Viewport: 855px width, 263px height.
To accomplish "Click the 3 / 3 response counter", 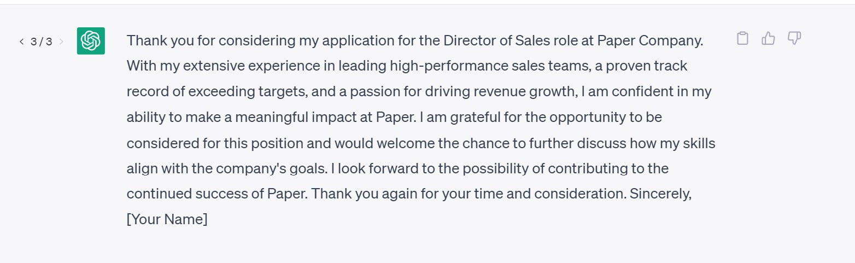I will pyautogui.click(x=42, y=42).
